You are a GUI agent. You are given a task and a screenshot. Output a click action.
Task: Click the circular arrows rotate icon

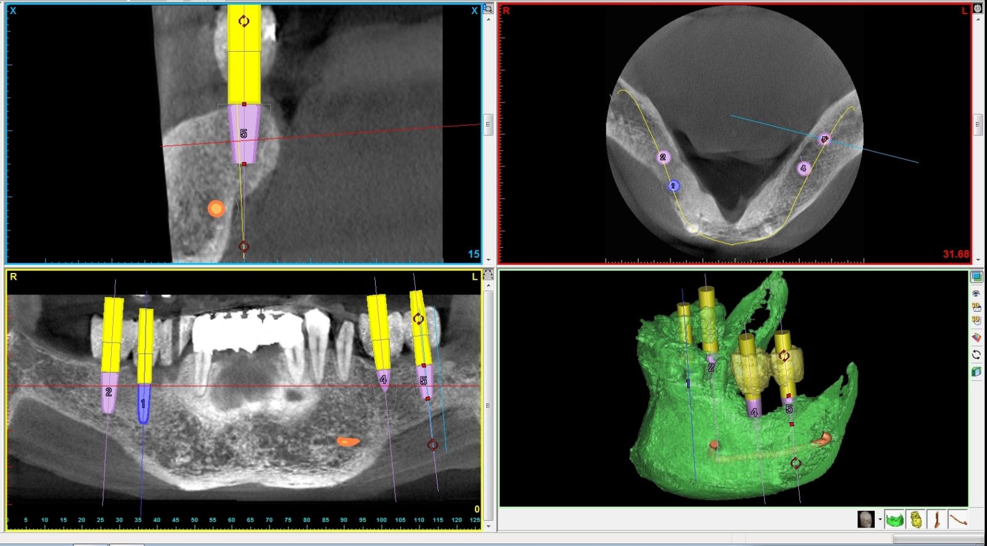point(977,354)
